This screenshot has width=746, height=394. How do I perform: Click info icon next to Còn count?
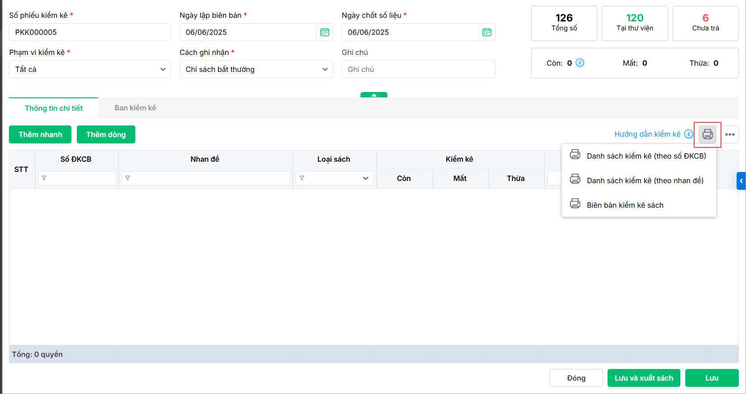pos(580,63)
